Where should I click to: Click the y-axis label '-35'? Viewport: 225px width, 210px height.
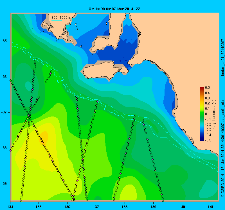(4, 41)
